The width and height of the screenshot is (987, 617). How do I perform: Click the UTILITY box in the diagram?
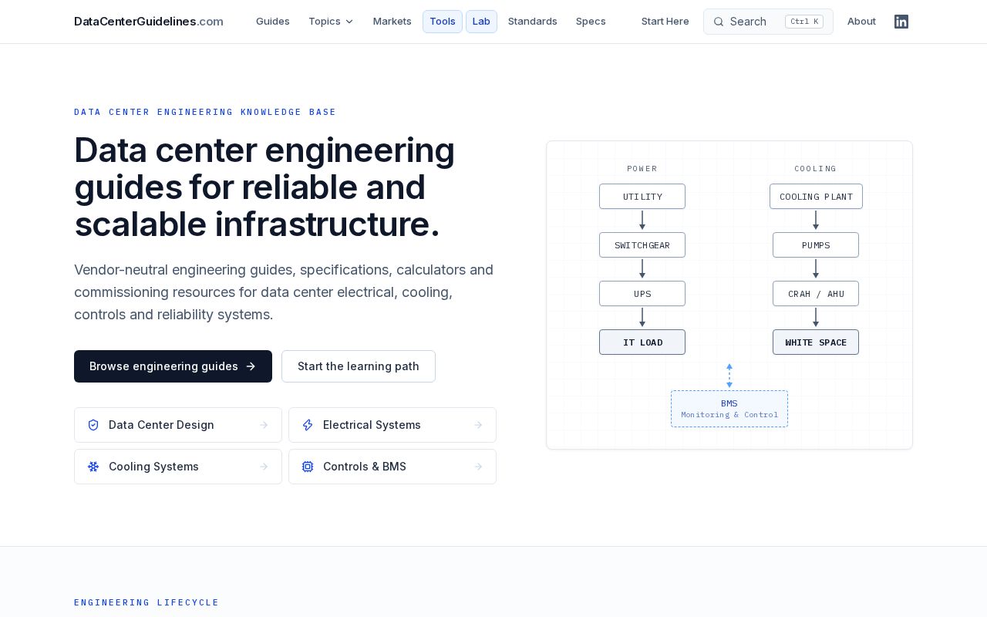click(642, 197)
